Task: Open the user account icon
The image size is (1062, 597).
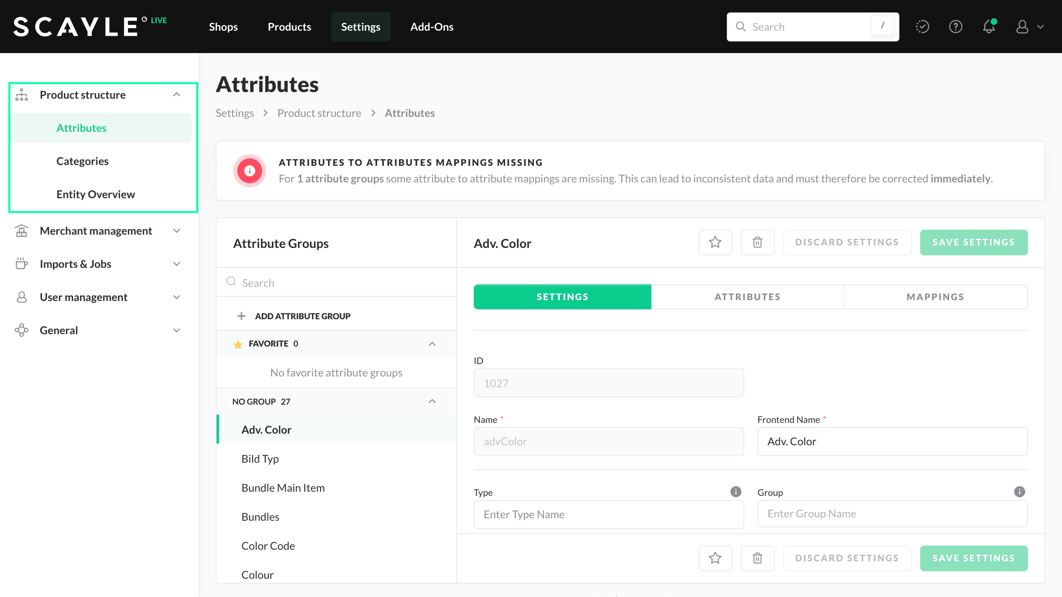Action: point(1022,27)
